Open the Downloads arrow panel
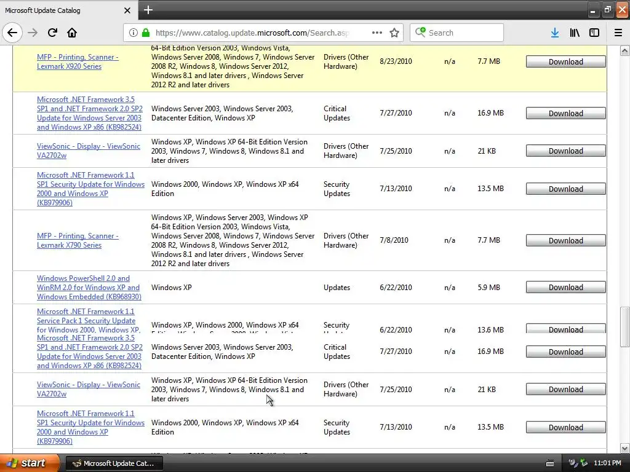Viewport: 630px width, 472px height. pos(555,33)
